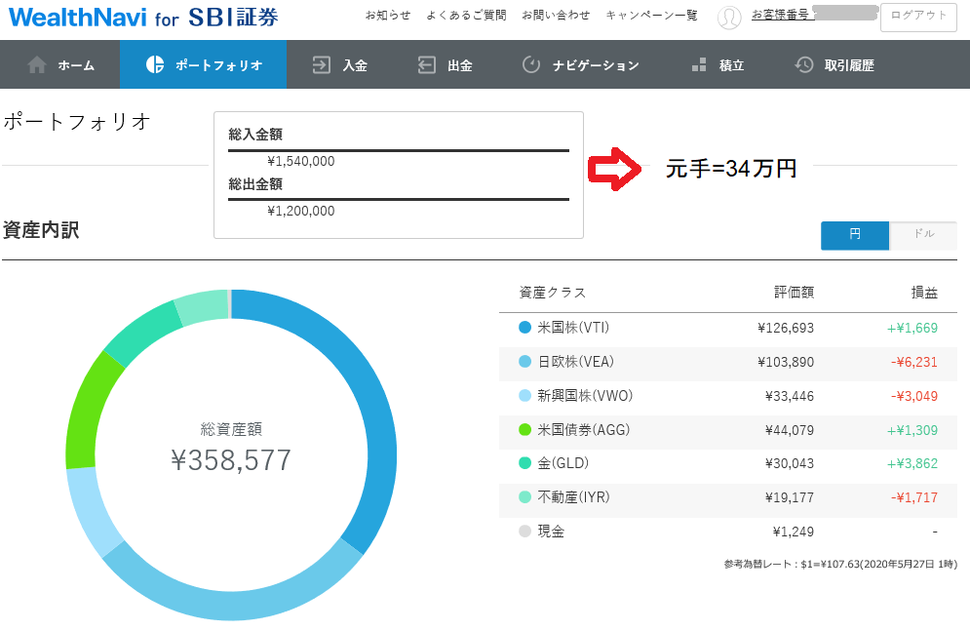Switch currency display to ドル
The width and height of the screenshot is (970, 631).
pyautogui.click(x=923, y=235)
